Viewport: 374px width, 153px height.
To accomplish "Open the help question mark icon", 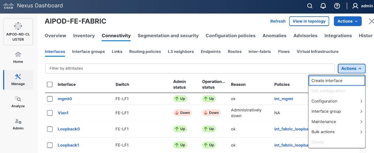I will (x=337, y=6).
